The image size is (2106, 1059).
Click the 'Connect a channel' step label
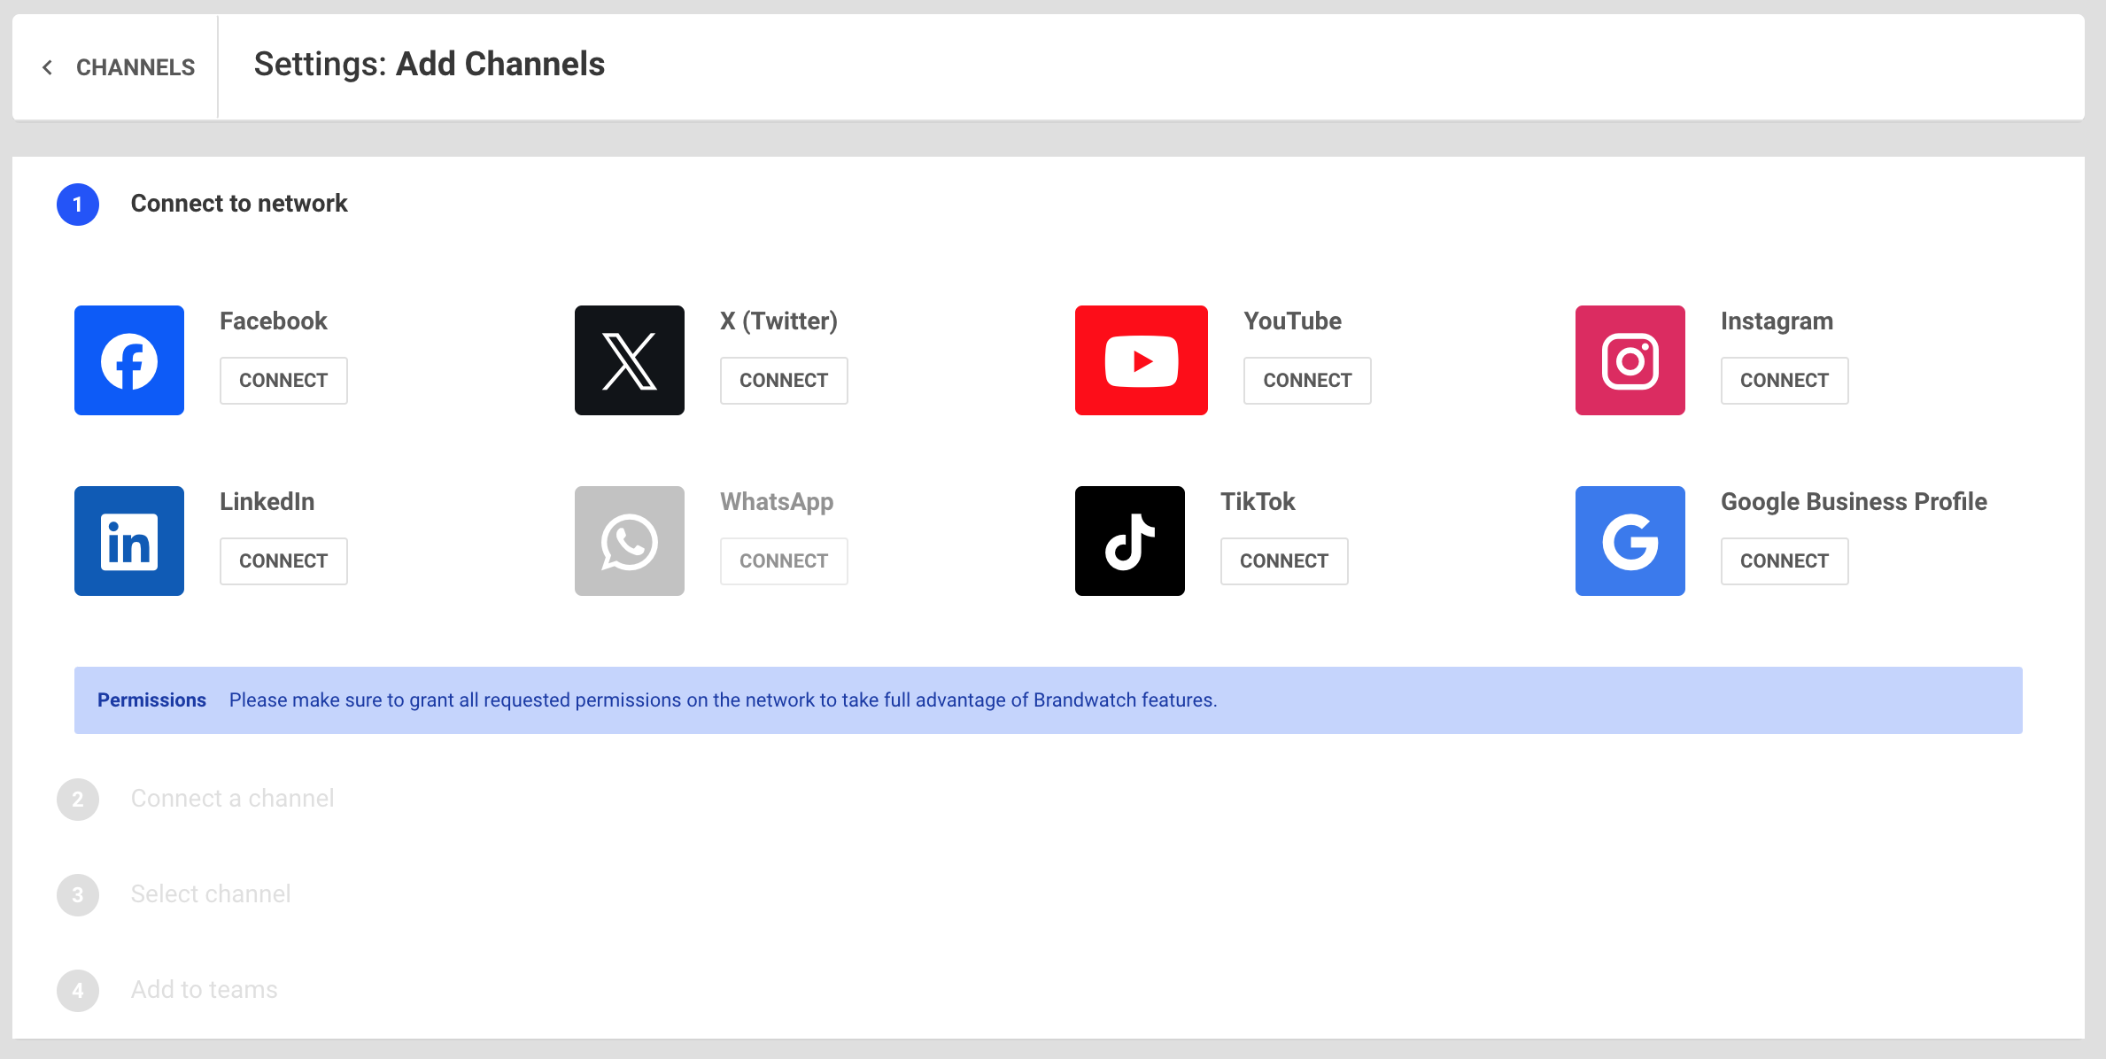coord(232,799)
